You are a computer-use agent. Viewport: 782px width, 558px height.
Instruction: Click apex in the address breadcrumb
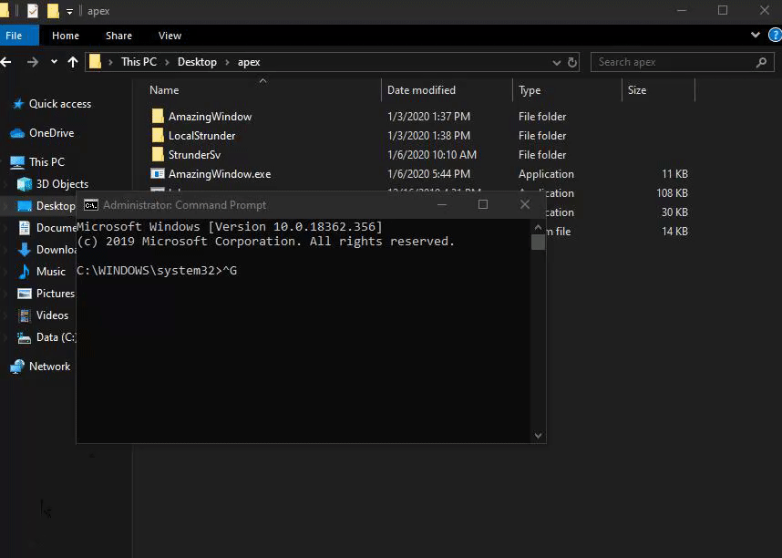click(x=249, y=62)
